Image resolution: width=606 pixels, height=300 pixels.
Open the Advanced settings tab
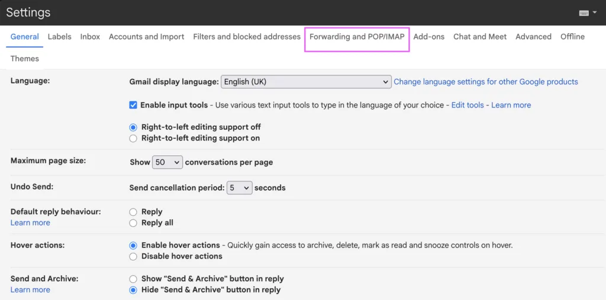[533, 37]
